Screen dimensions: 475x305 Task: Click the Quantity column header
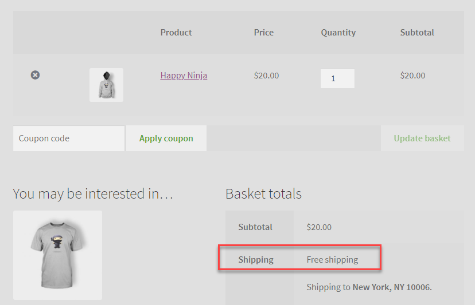point(338,33)
